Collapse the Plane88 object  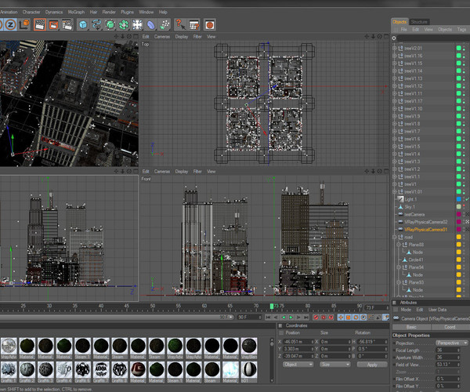pos(399,245)
